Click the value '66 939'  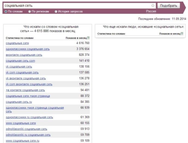pyautogui.click(x=85, y=108)
